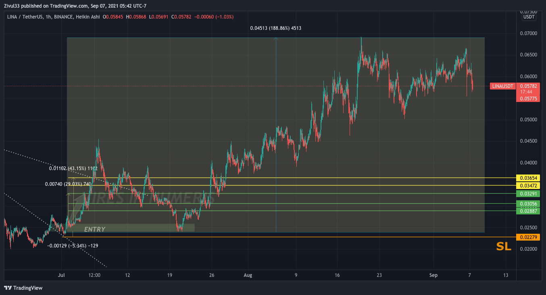
Task: Click the yellow 0.03654 price tag
Action: (x=528, y=178)
